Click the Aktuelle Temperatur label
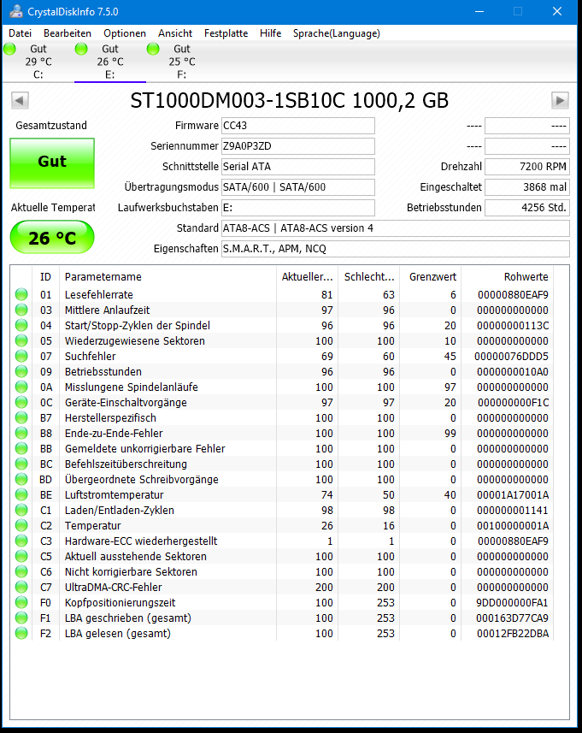 53,208
